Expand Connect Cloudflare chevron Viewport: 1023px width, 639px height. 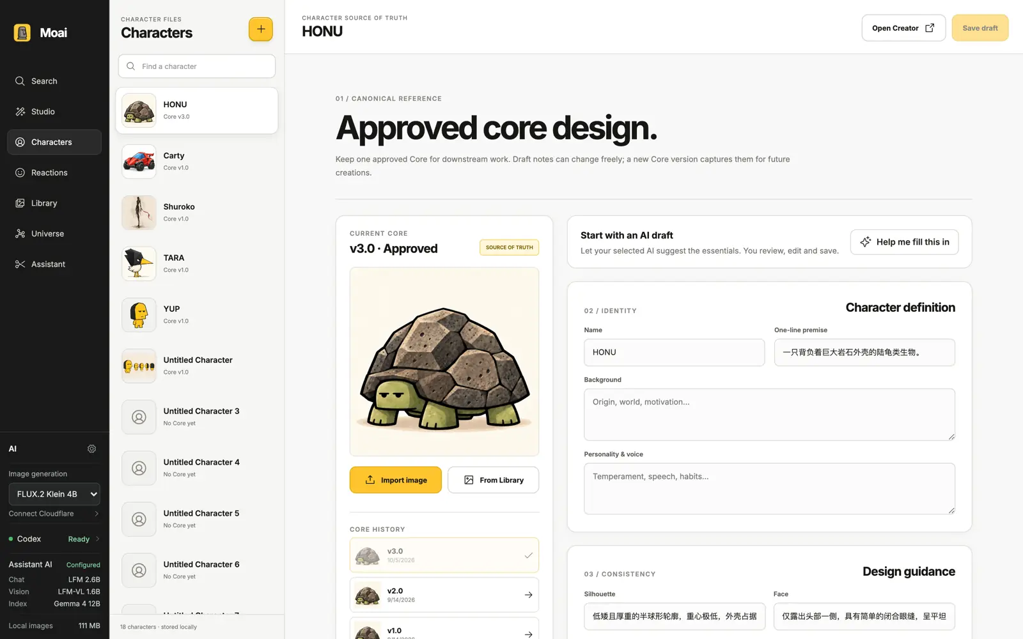(97, 514)
